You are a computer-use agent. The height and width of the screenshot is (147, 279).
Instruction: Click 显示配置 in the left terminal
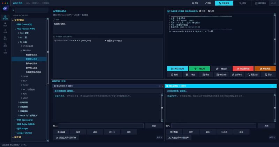point(61,132)
